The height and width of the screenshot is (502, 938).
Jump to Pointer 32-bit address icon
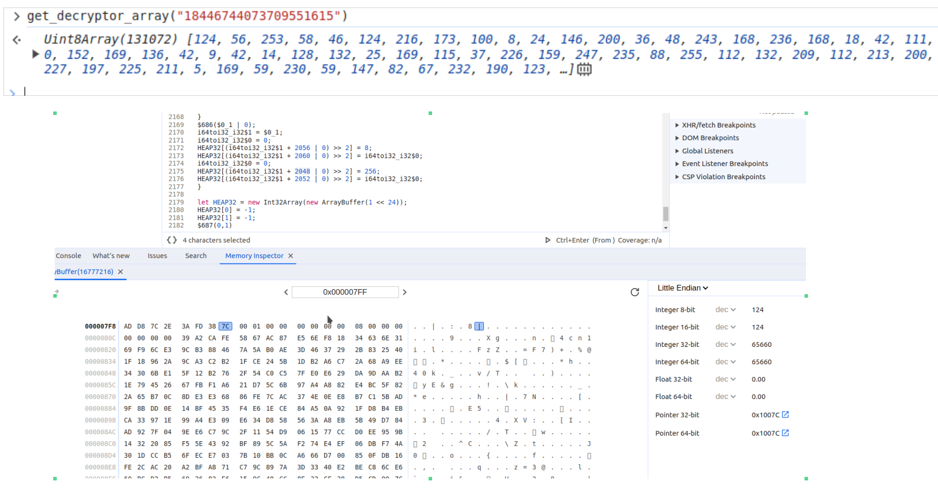coord(785,415)
